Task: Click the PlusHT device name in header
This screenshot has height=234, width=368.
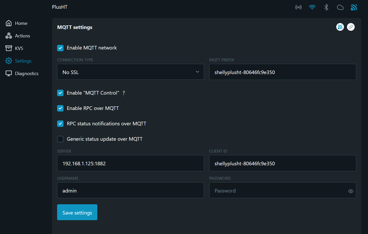Action: click(x=60, y=7)
